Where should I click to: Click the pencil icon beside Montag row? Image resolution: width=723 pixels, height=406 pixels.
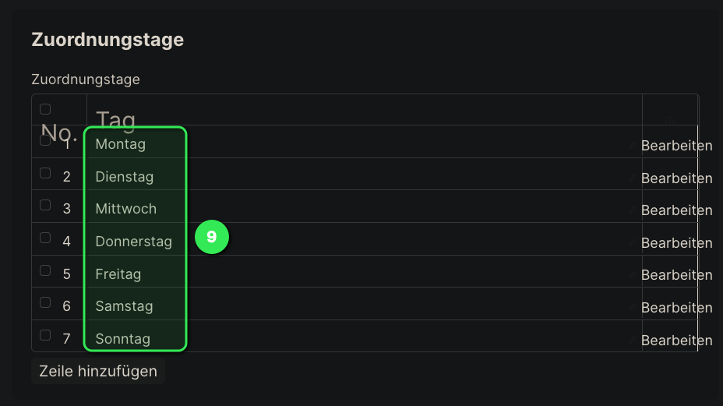click(x=632, y=146)
